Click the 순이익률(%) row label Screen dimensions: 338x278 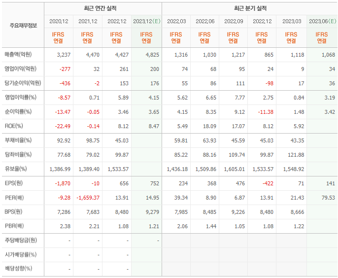coord(18,112)
